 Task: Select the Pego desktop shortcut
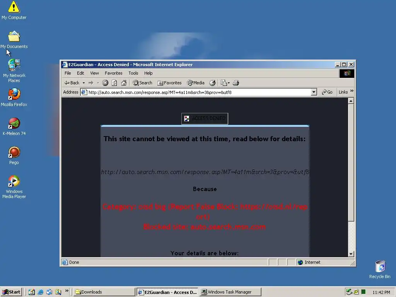pyautogui.click(x=14, y=155)
